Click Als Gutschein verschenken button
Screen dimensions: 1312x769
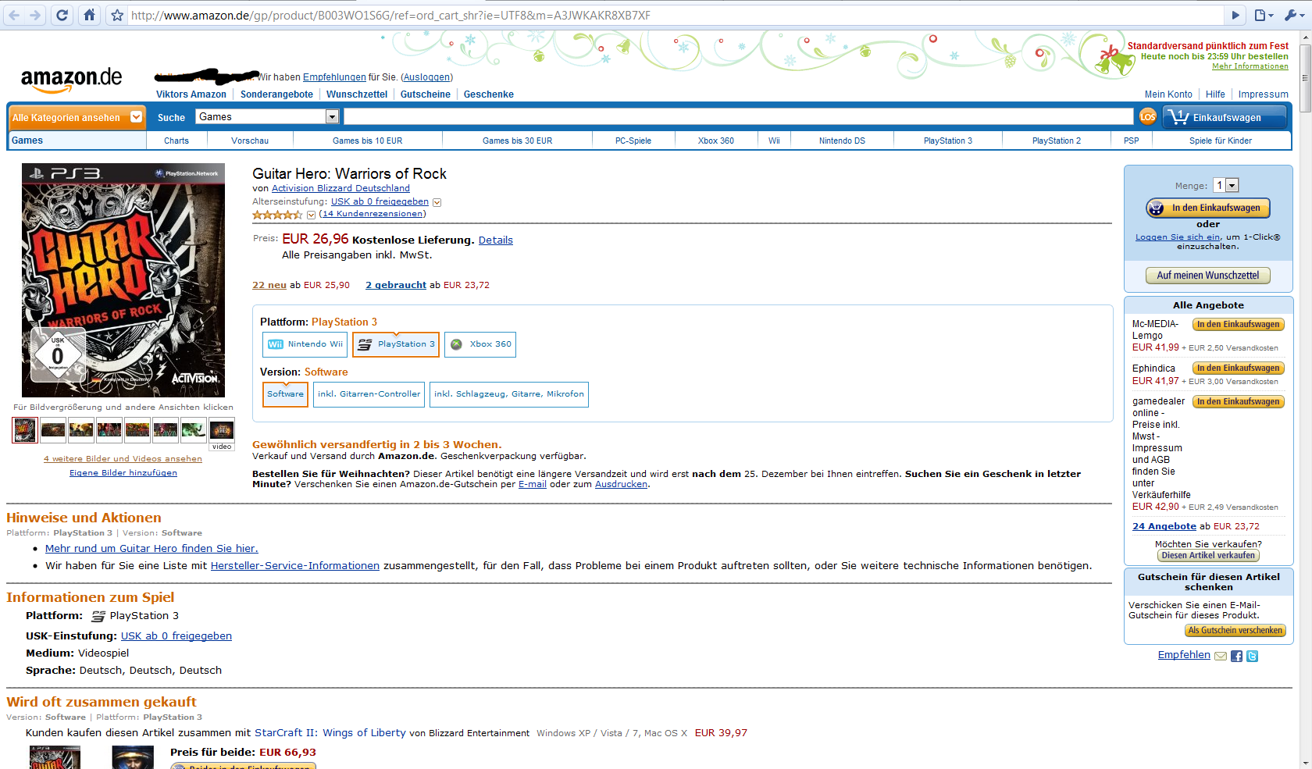[x=1235, y=631]
